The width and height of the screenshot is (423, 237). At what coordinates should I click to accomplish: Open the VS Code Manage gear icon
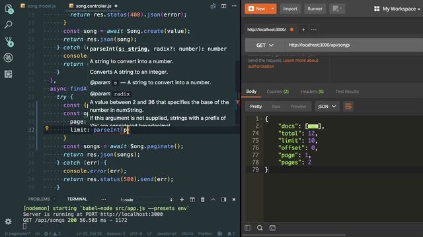[9, 221]
